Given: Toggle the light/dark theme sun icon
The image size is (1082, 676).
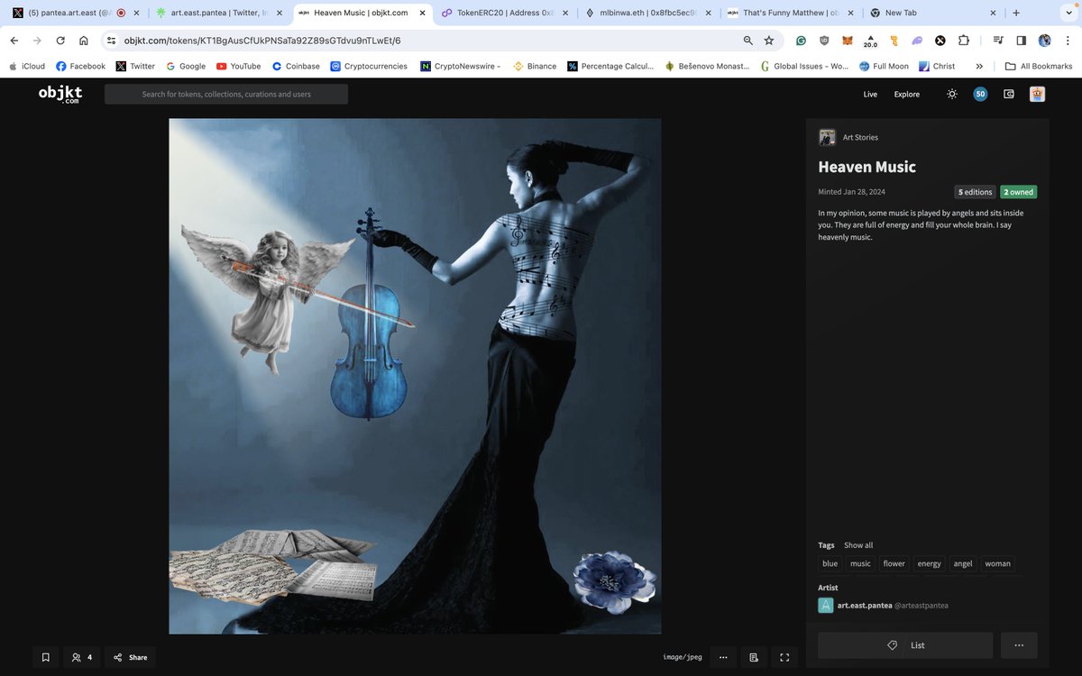Looking at the screenshot, I should coord(952,94).
